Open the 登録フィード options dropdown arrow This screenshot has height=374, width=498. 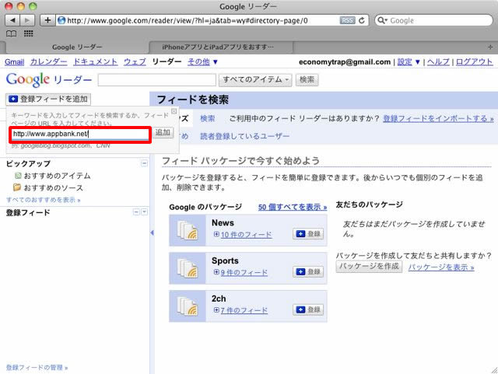[144, 211]
